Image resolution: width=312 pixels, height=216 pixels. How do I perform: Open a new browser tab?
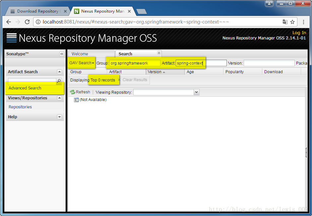click(142, 12)
